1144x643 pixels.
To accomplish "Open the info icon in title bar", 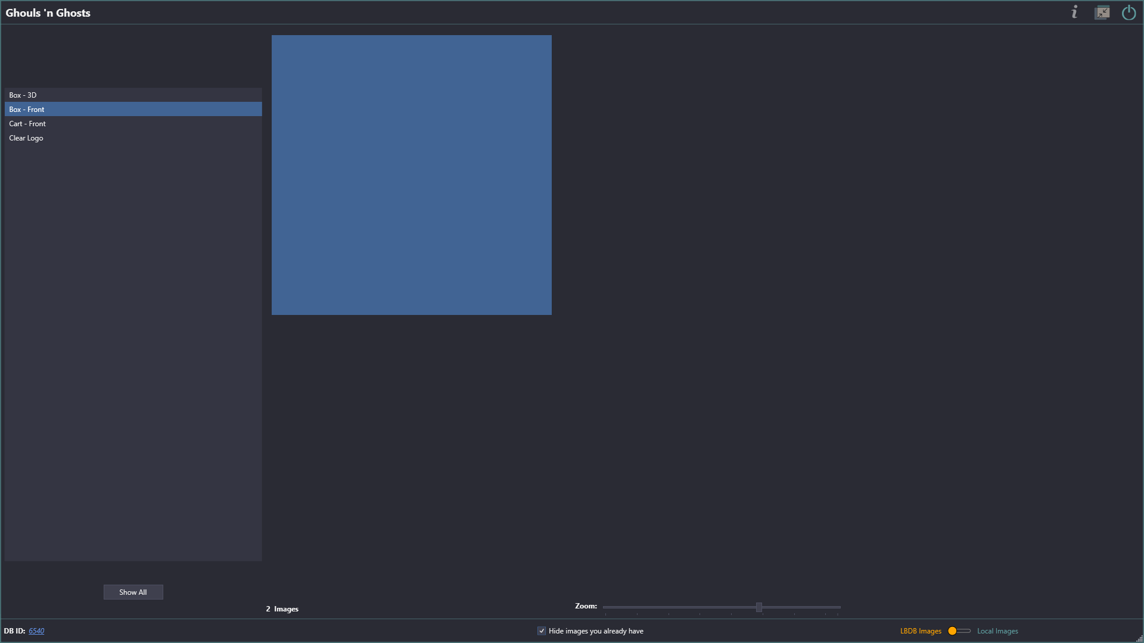I will 1074,13.
